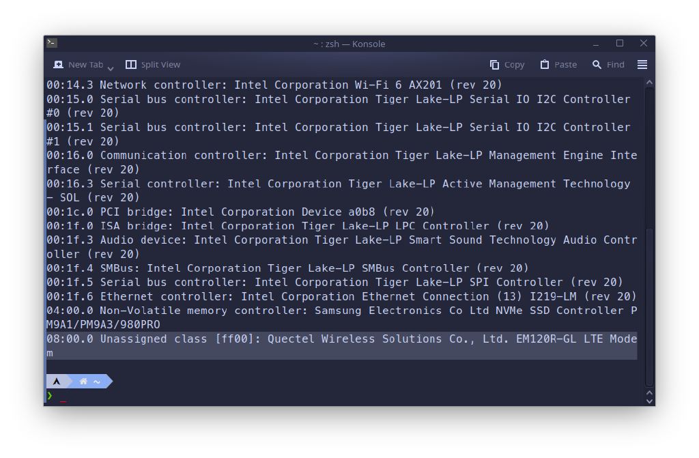Click the highlighted Quectel EM120R-GL line
This screenshot has height=458, width=699.
pyautogui.click(x=342, y=345)
